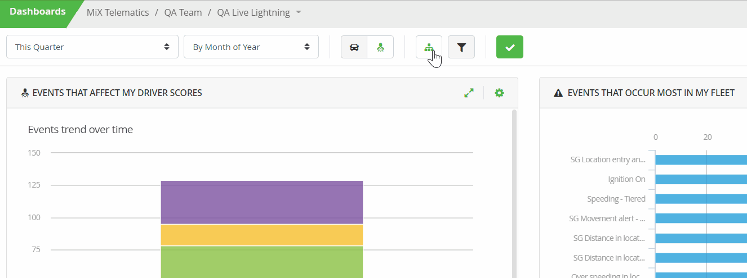Click the 100 axis value

click(x=34, y=217)
